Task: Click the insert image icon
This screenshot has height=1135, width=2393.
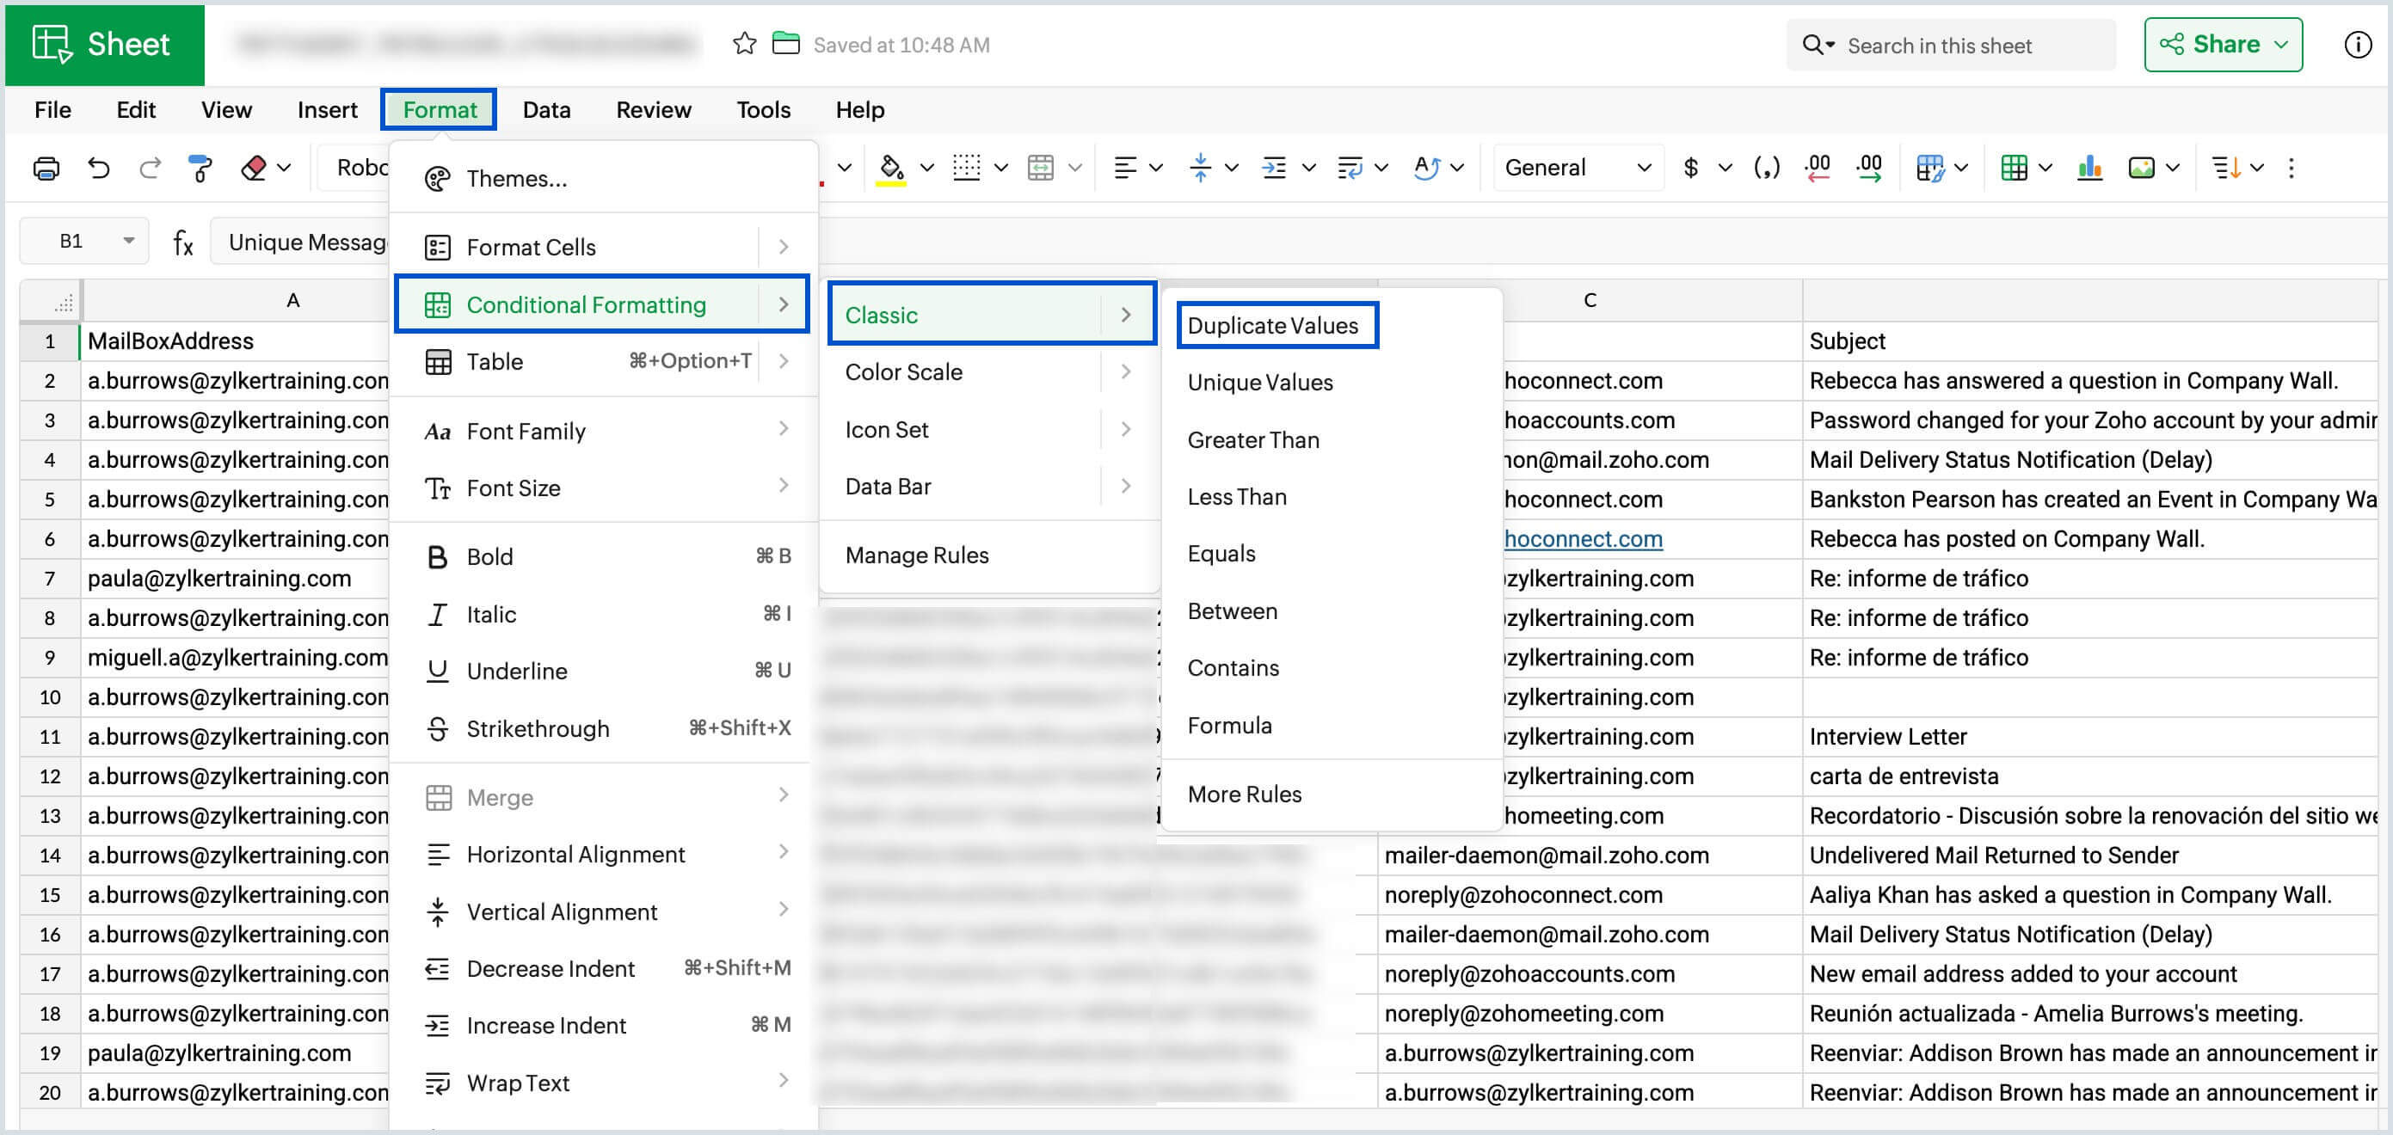Action: click(2140, 169)
